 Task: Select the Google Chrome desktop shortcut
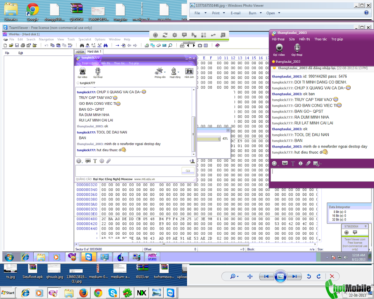click(33, 12)
